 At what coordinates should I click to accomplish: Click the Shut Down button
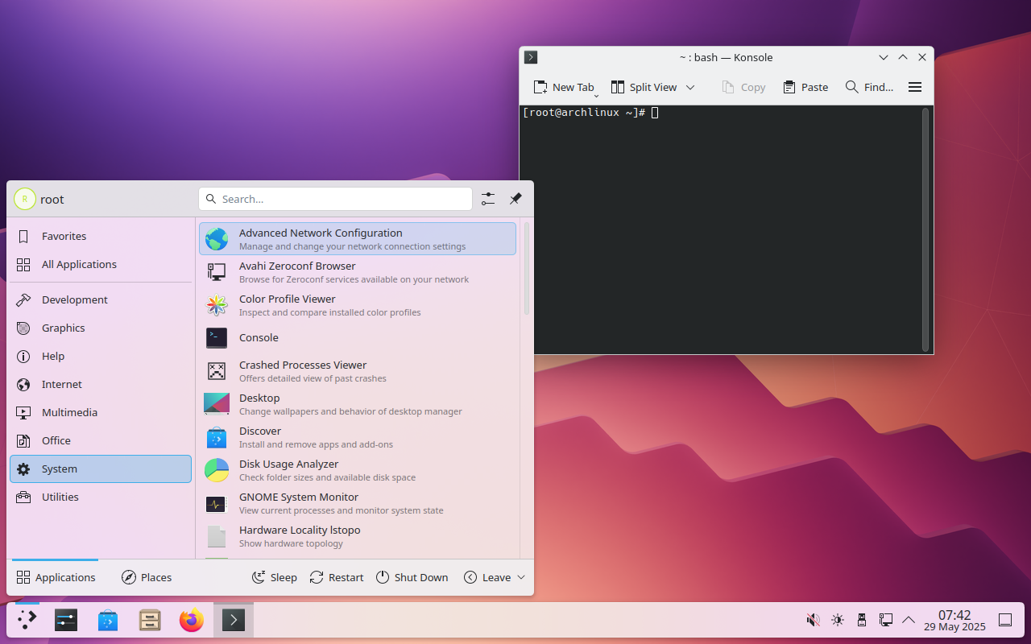412,577
